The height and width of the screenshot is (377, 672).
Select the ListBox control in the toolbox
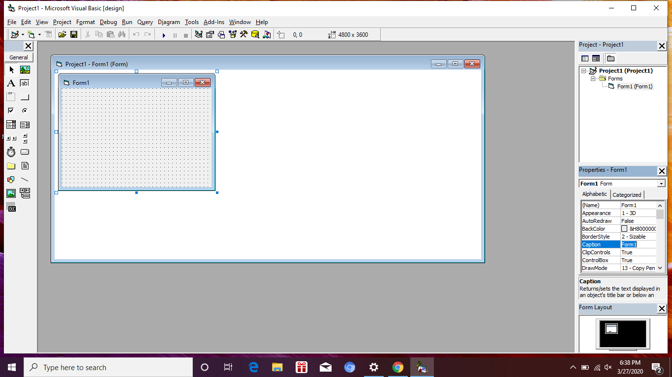(x=25, y=125)
